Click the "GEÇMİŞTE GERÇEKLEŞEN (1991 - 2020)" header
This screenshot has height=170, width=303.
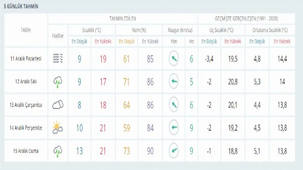point(246,19)
